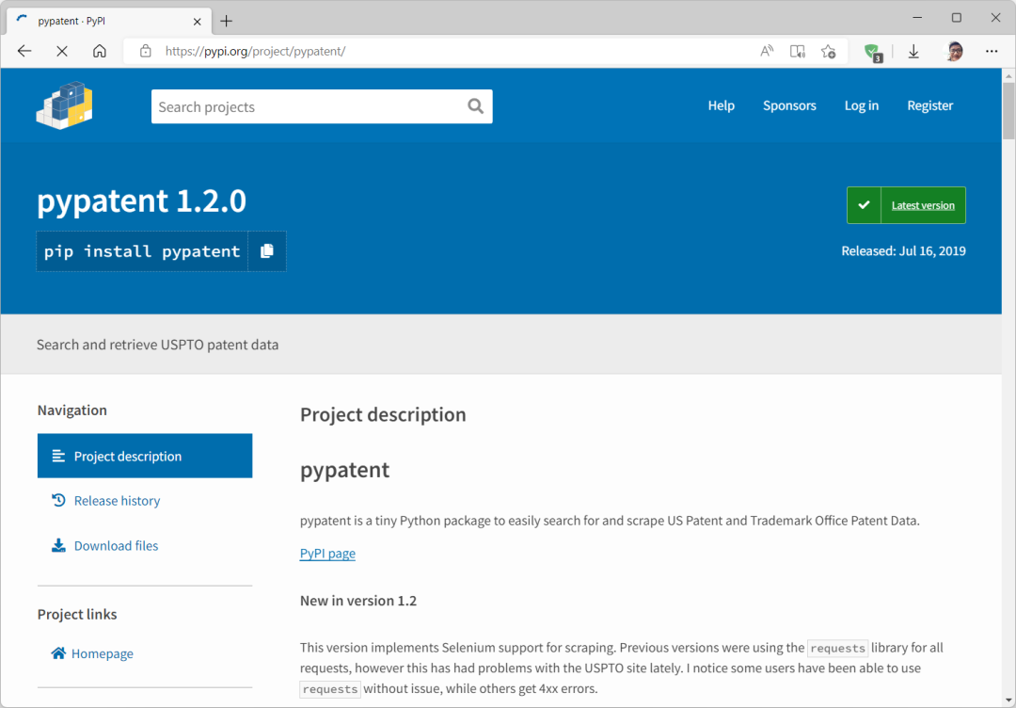Select Project description navigation tab
The height and width of the screenshot is (708, 1016).
click(x=145, y=456)
